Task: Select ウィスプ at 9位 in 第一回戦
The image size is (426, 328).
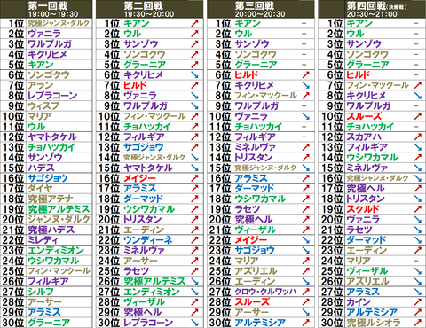Action: [x=43, y=105]
